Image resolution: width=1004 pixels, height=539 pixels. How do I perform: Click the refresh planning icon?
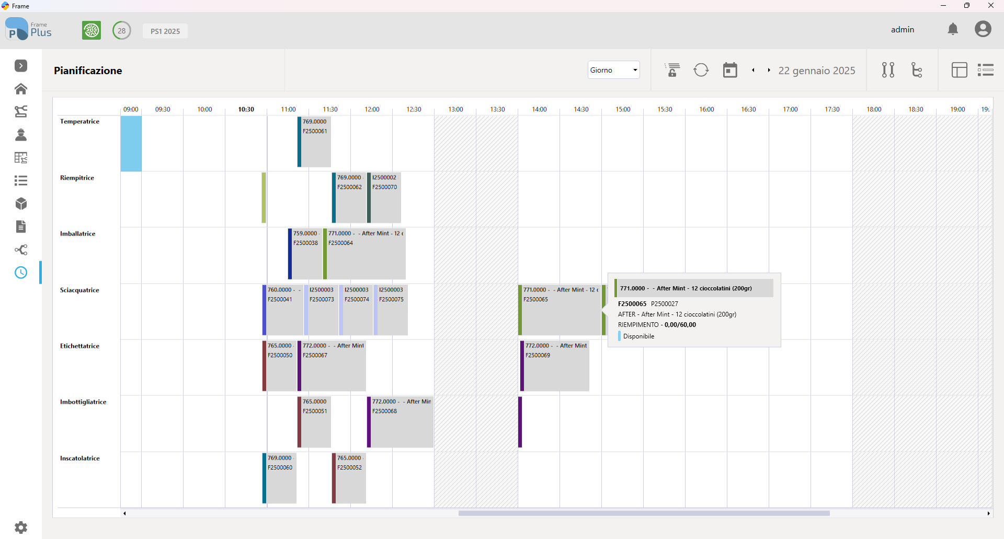(701, 70)
